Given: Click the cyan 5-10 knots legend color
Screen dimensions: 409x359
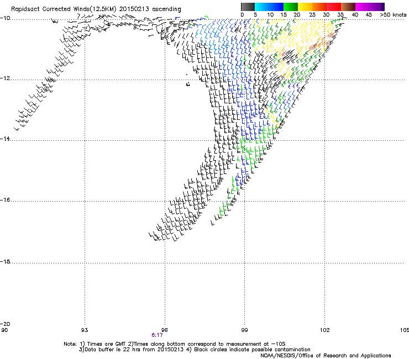Looking at the screenshot, I should (262, 7).
